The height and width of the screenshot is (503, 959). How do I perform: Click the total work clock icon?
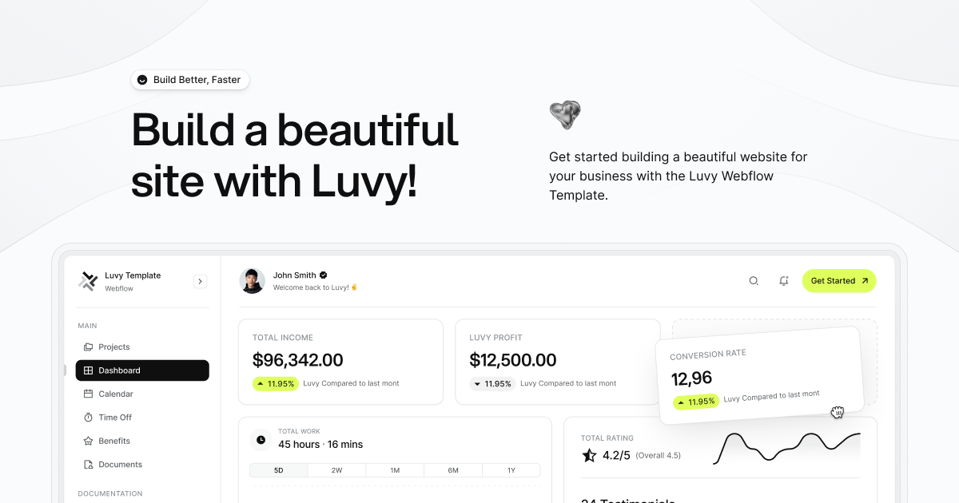(260, 438)
